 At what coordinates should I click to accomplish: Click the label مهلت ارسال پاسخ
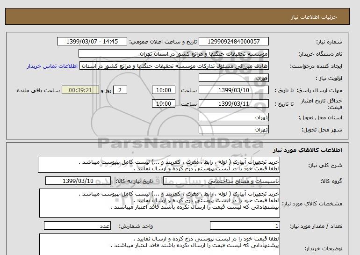(x=319, y=90)
